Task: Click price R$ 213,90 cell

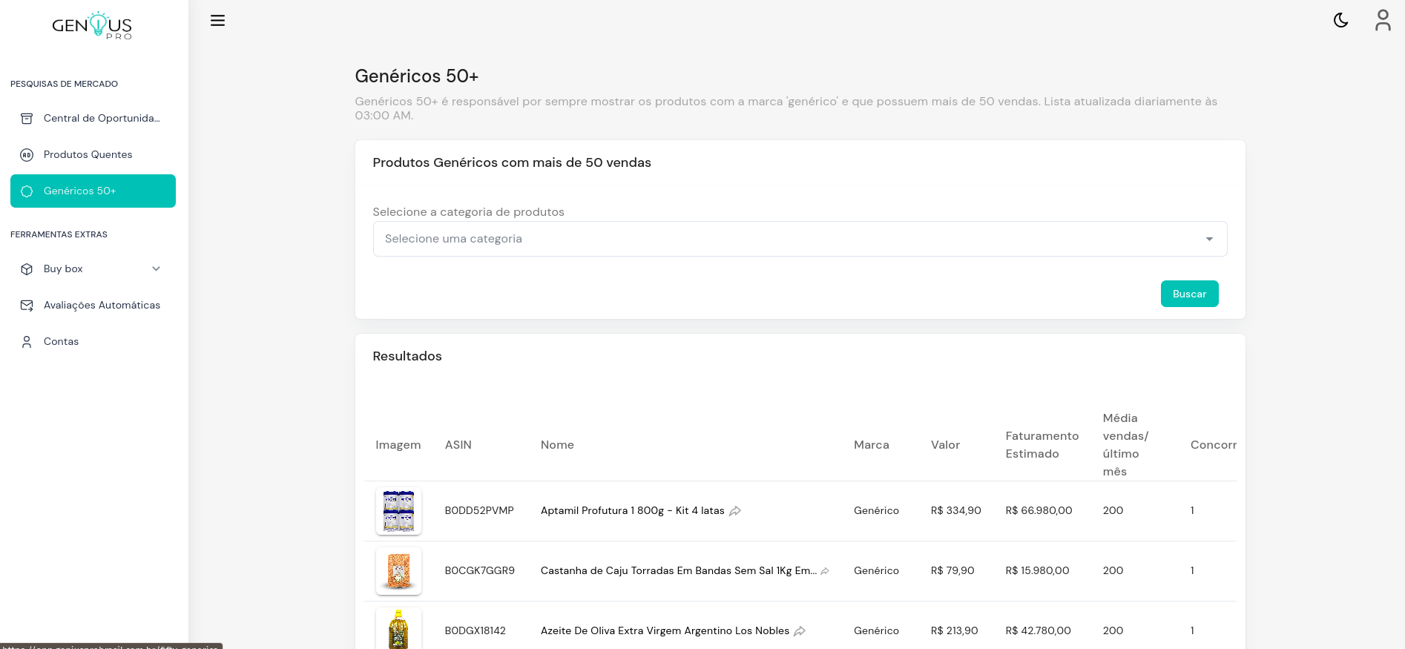Action: coord(954,631)
